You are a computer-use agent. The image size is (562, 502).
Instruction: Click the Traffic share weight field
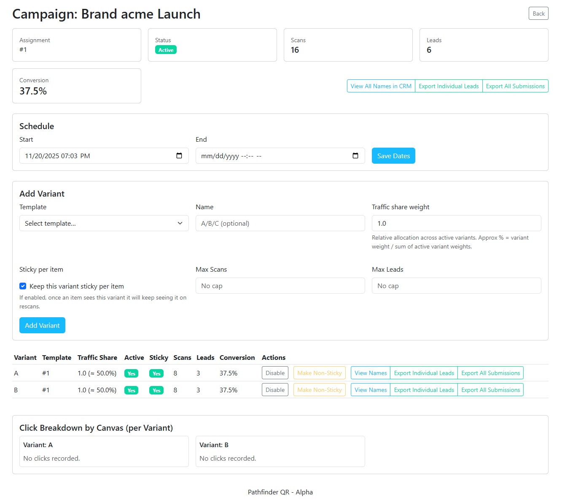tap(456, 223)
